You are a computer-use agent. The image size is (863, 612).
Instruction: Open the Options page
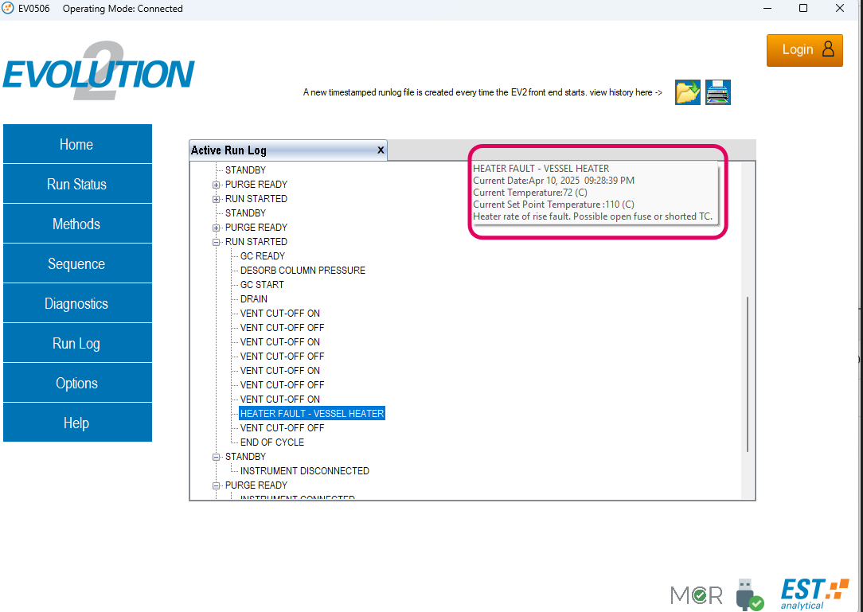(77, 383)
